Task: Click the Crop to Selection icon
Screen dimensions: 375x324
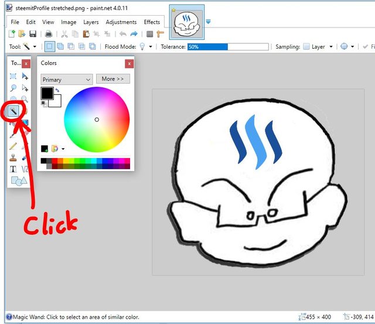Action: tap(97, 34)
